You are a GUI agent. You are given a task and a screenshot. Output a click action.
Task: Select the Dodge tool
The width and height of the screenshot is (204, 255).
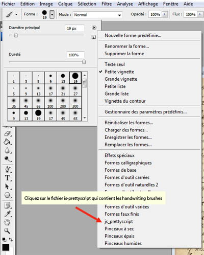7,159
